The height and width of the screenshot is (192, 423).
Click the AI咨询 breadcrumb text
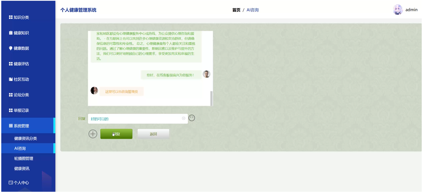(x=253, y=10)
